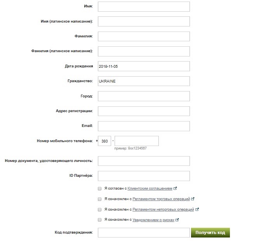273x241 pixels.
Task: Focus the Город input field
Action: [x=144, y=96]
